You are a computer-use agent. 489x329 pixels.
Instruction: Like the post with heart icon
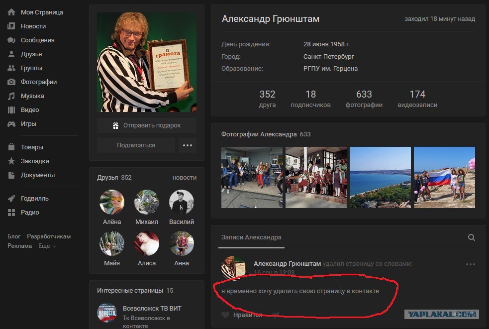(225, 315)
